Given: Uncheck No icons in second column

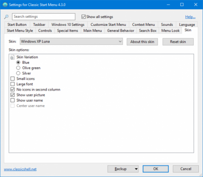Looking at the screenshot, I should tap(13, 90).
